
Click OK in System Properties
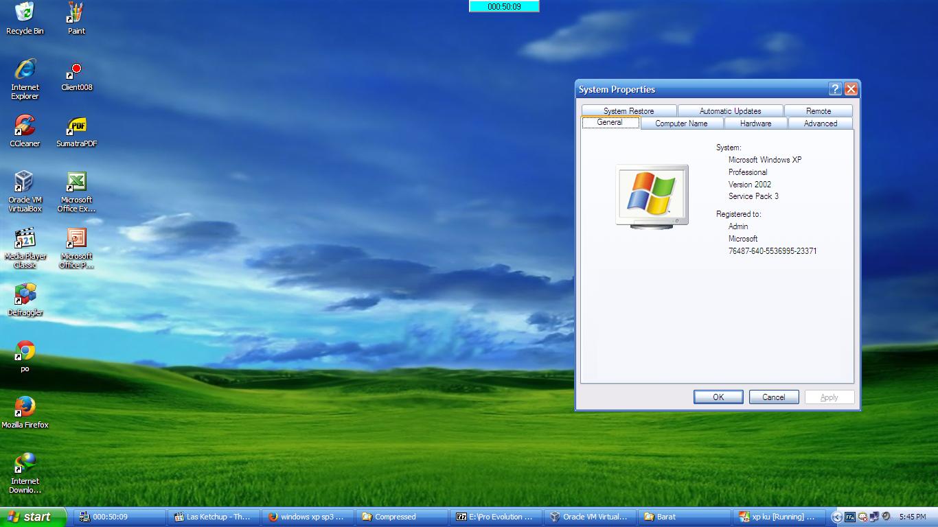[x=718, y=397]
